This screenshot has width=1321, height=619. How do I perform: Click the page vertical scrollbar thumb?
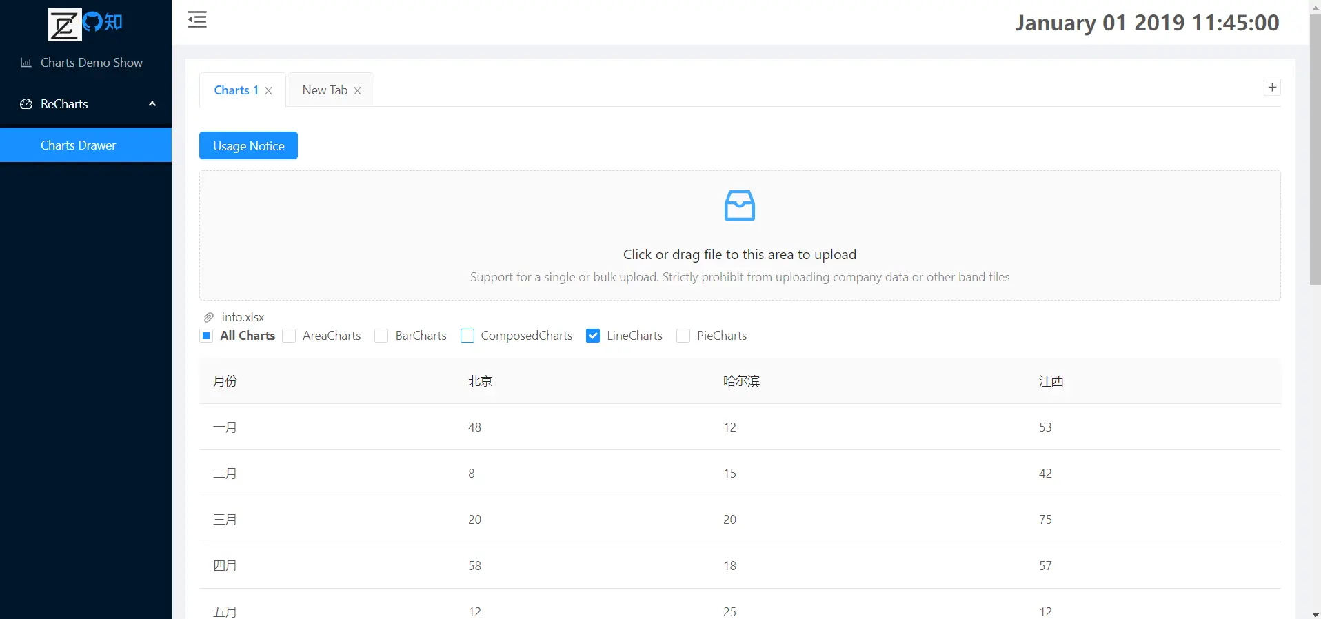tap(1315, 148)
